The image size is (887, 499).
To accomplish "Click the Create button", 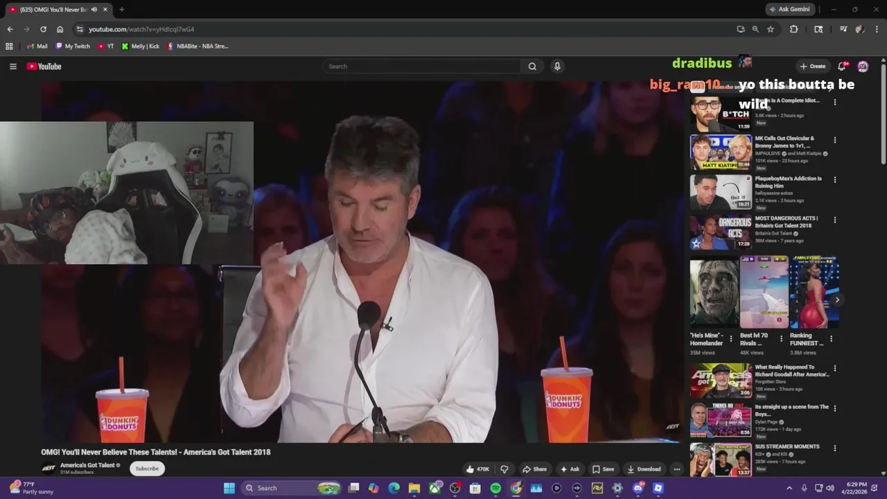I will click(x=812, y=67).
